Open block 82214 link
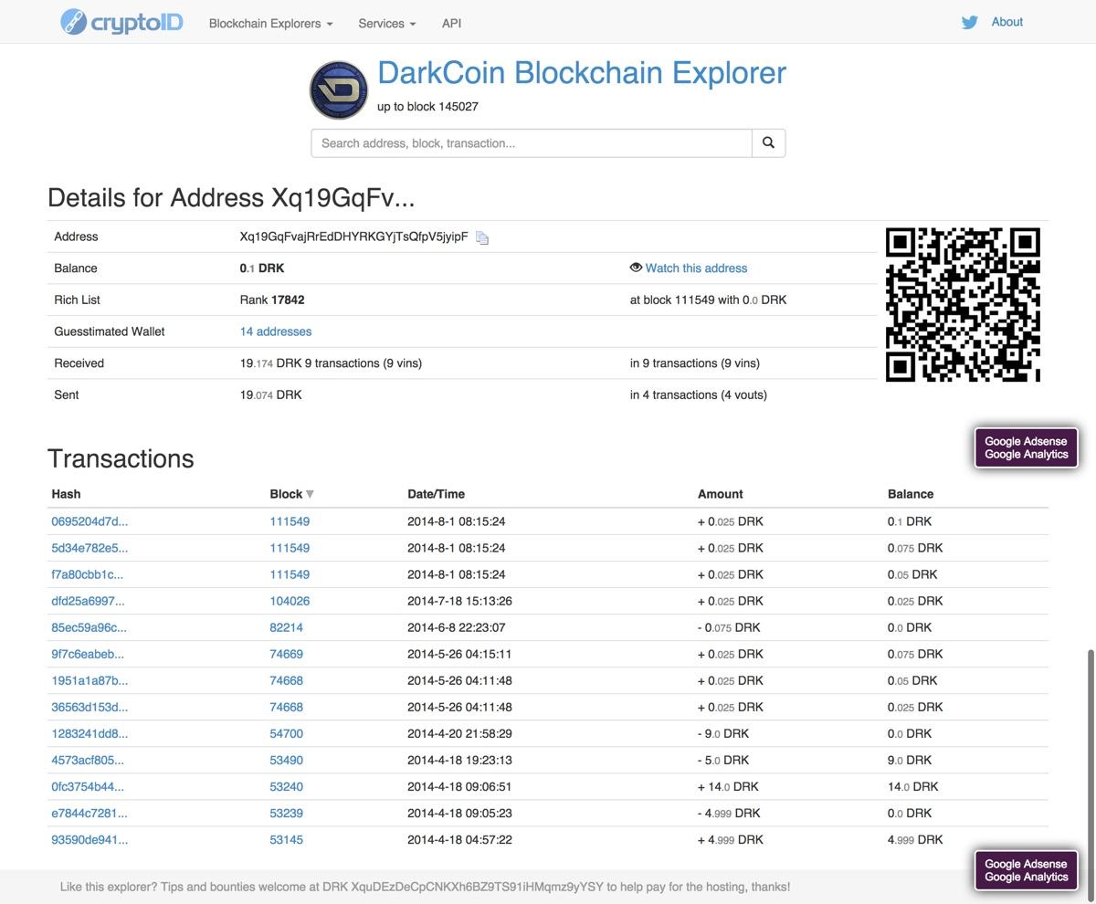The height and width of the screenshot is (904, 1096). click(286, 627)
